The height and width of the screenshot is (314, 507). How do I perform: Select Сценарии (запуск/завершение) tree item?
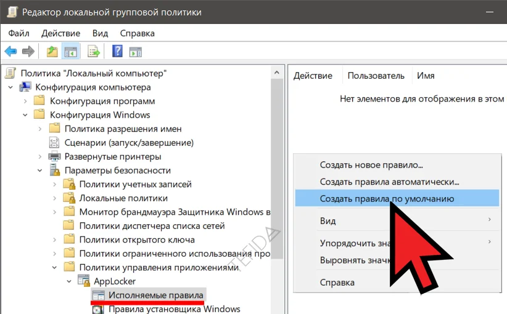[129, 142]
